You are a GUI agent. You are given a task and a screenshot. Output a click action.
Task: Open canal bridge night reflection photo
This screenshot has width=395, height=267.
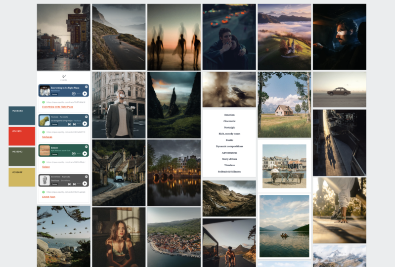(174, 173)
